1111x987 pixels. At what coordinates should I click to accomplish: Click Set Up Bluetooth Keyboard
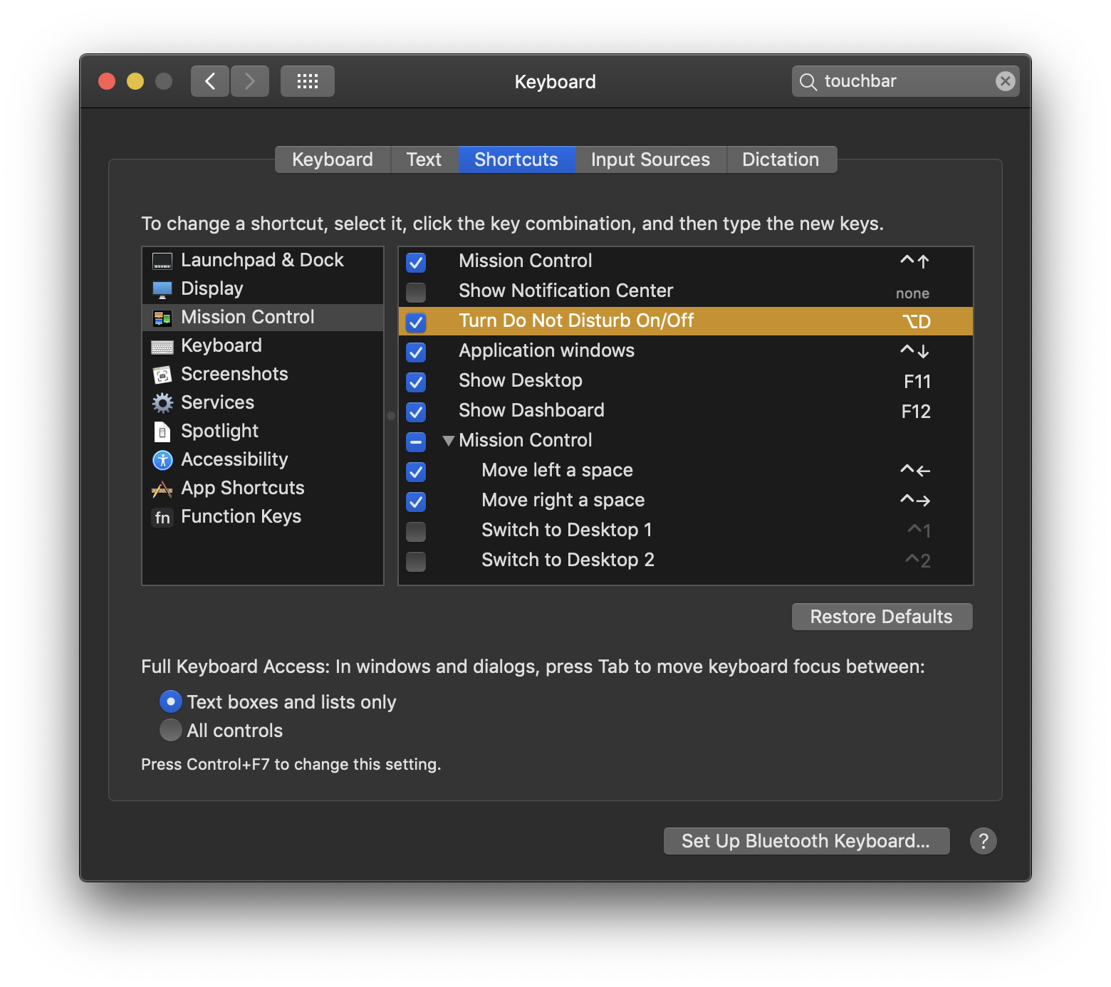tap(805, 840)
